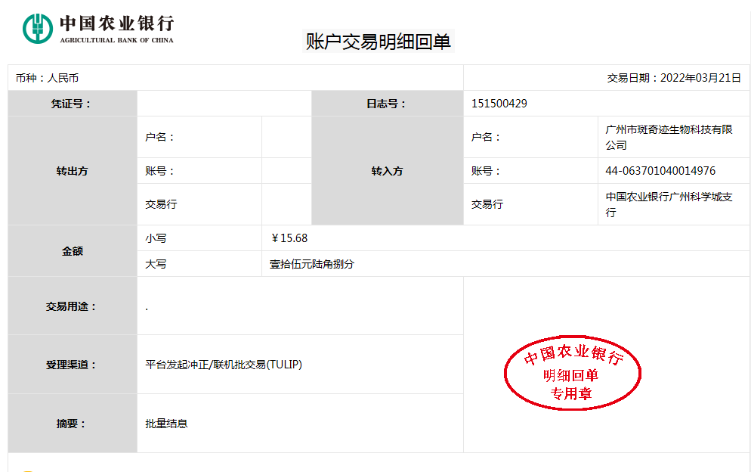Click the 交易用途 label cell

click(x=73, y=306)
